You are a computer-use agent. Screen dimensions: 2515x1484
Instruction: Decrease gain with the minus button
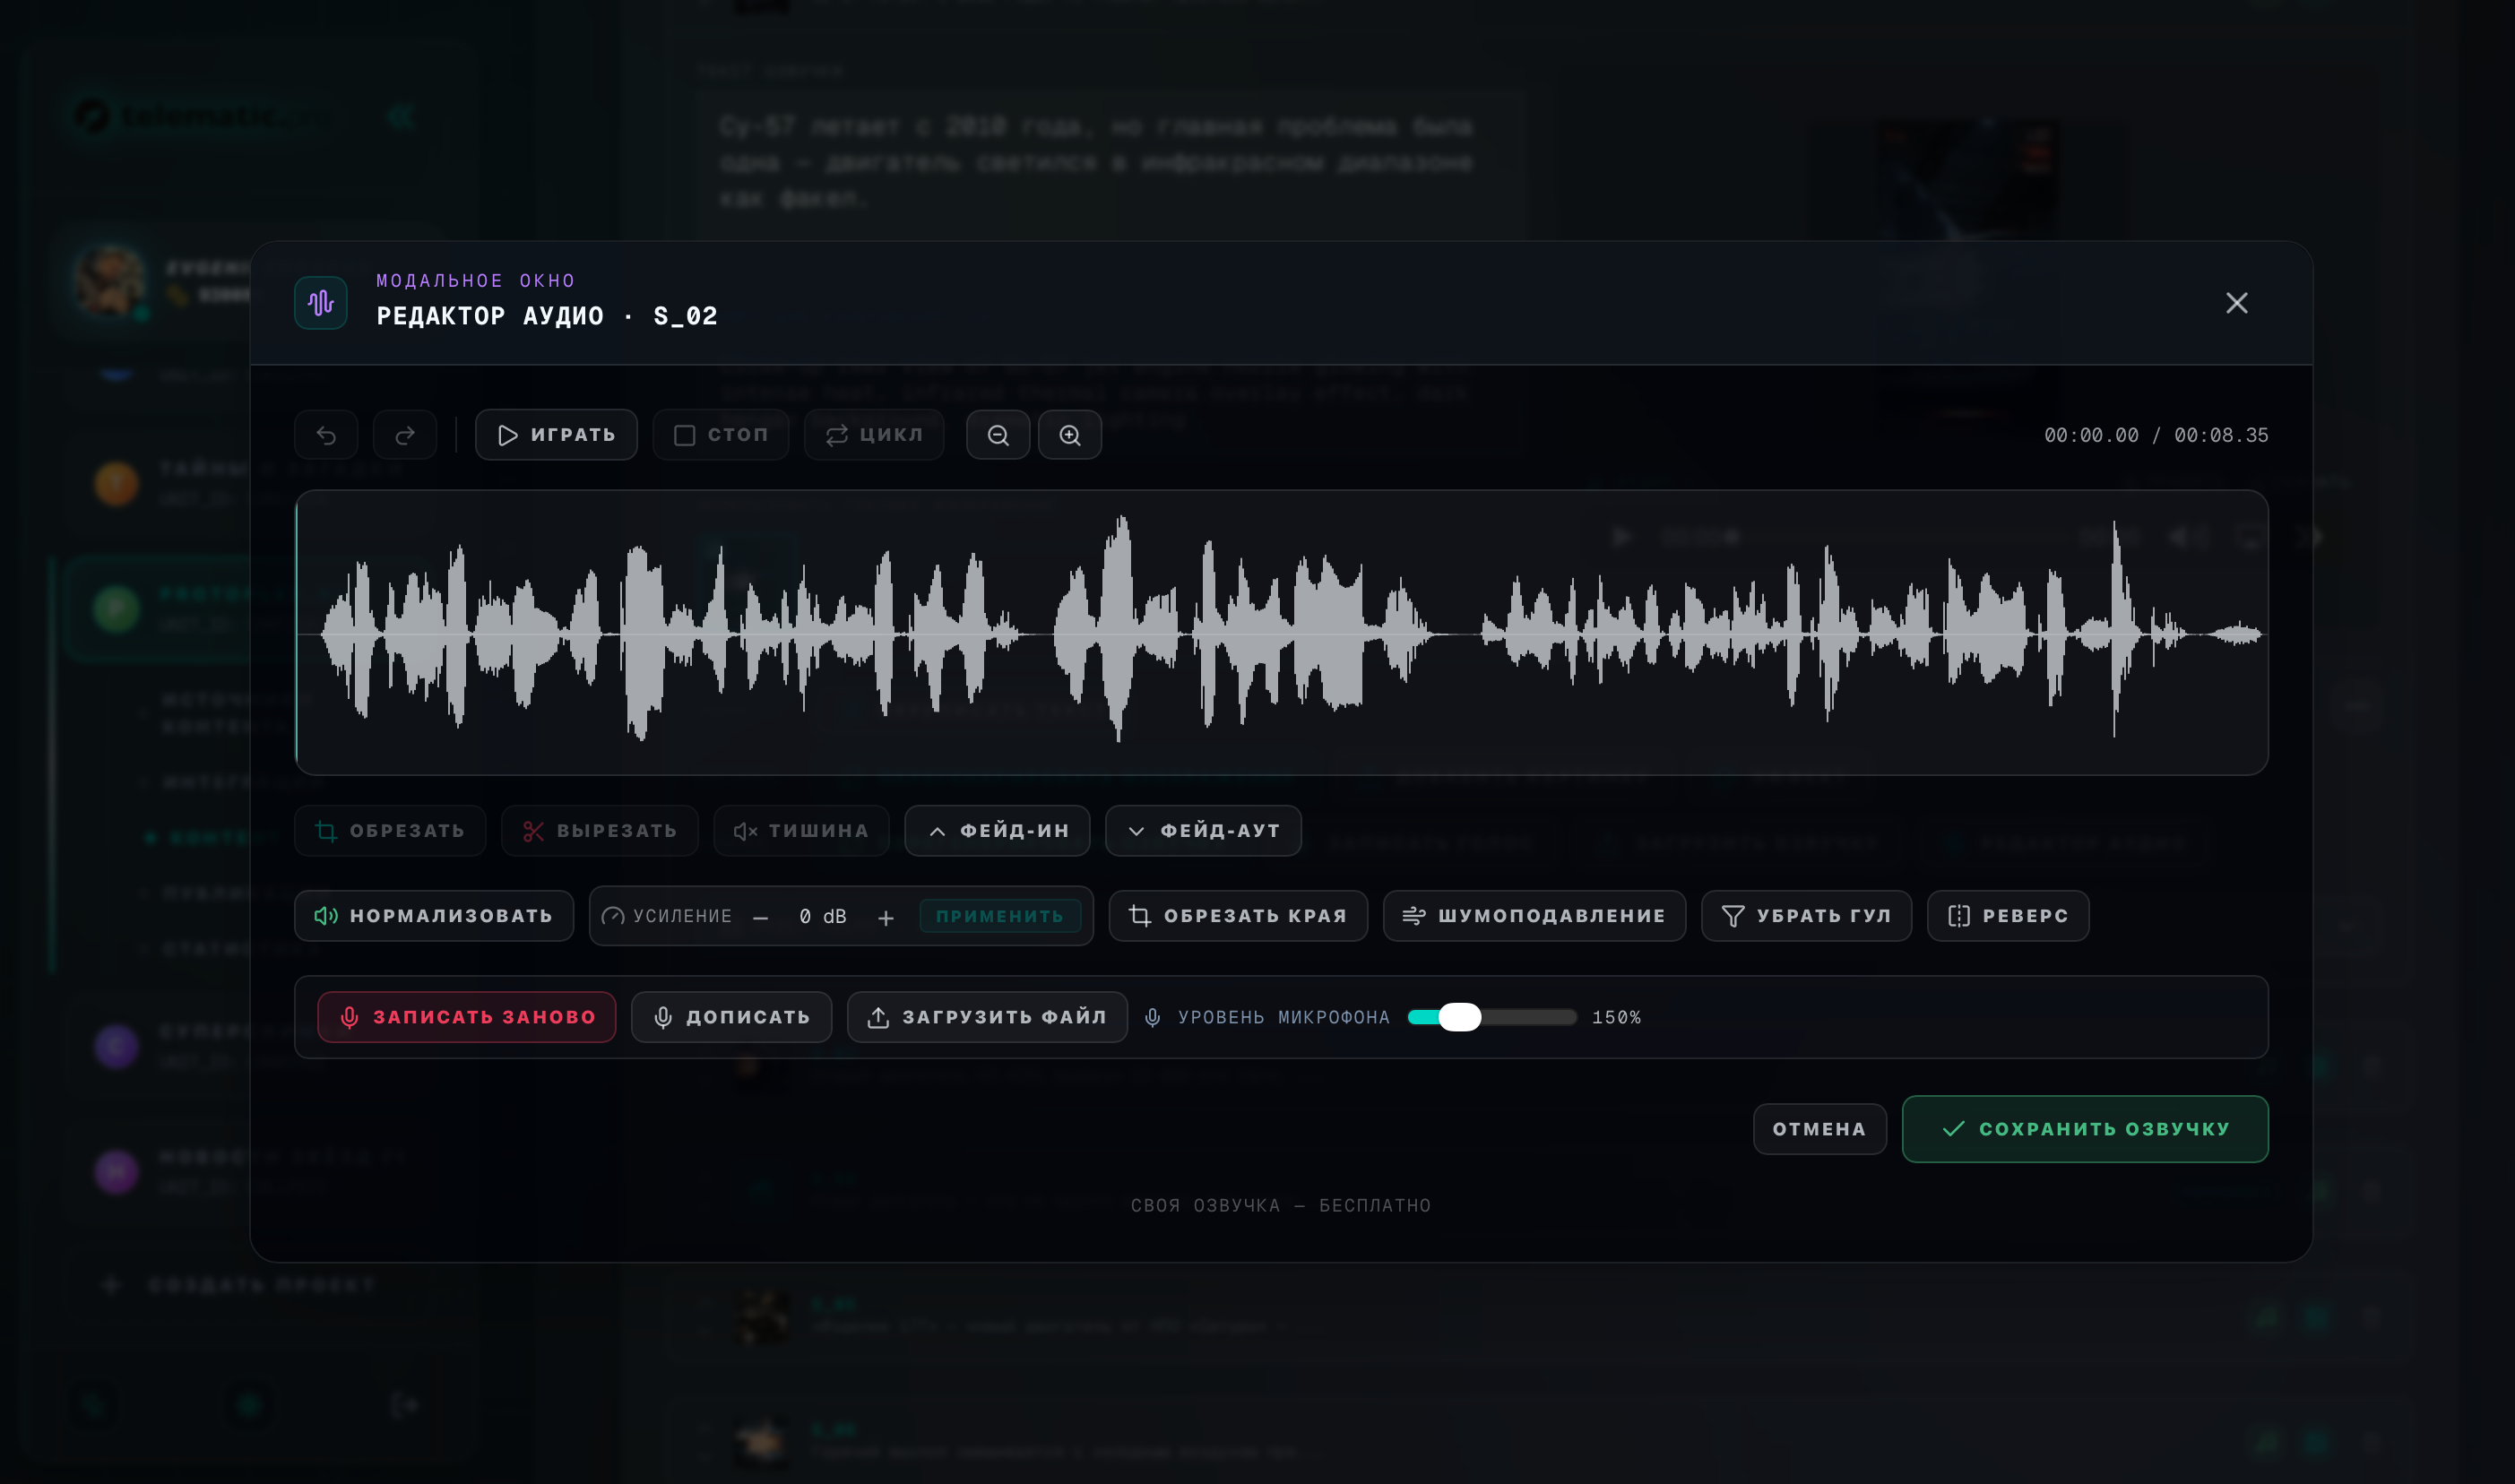click(x=761, y=917)
